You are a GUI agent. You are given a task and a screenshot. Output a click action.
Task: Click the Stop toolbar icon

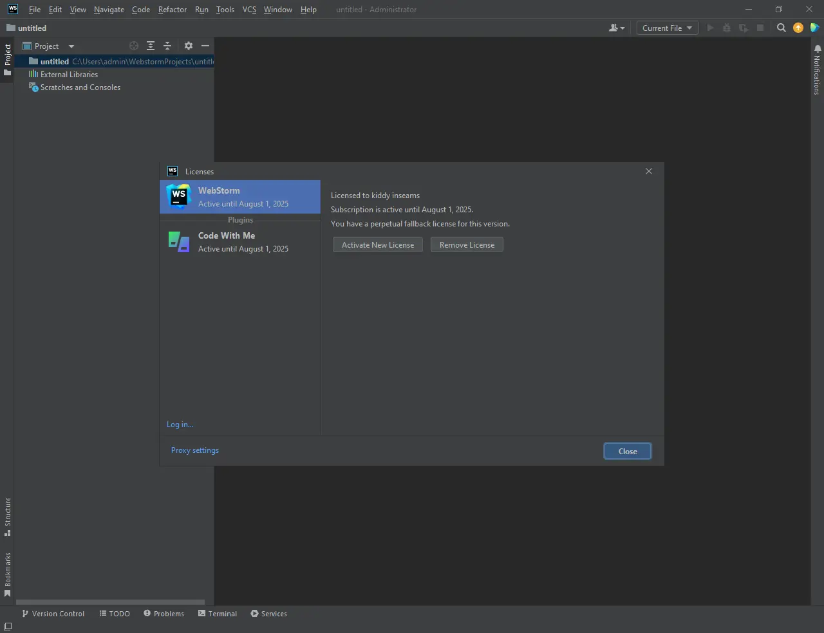(760, 28)
